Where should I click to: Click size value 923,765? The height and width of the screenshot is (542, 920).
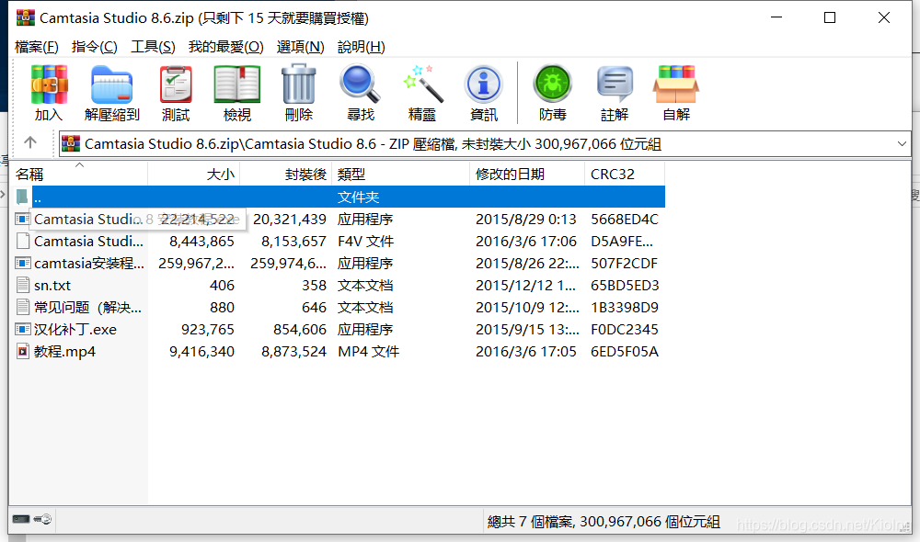208,329
